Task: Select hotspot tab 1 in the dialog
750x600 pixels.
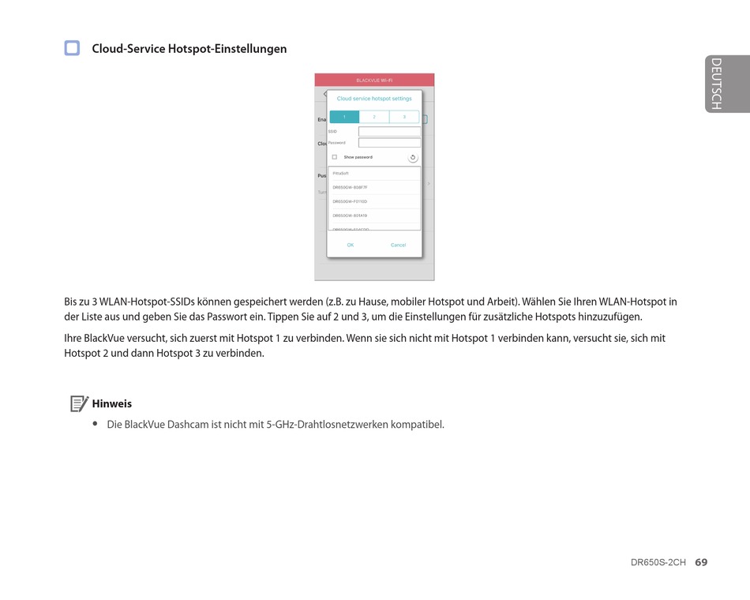Action: pos(344,117)
